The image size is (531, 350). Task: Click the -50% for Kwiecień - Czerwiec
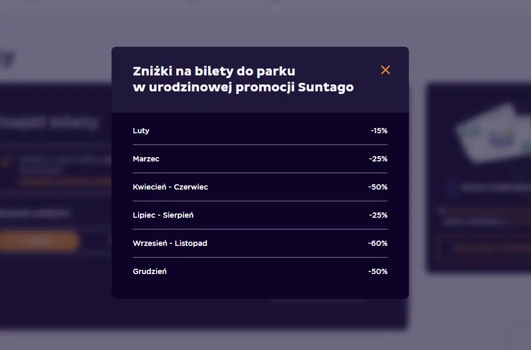click(379, 187)
